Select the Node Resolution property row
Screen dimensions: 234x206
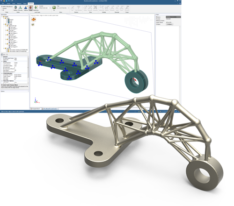pyautogui.click(x=15, y=63)
